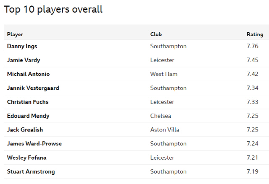
Task: Select the 7.19 rating value
Action: [253, 171]
